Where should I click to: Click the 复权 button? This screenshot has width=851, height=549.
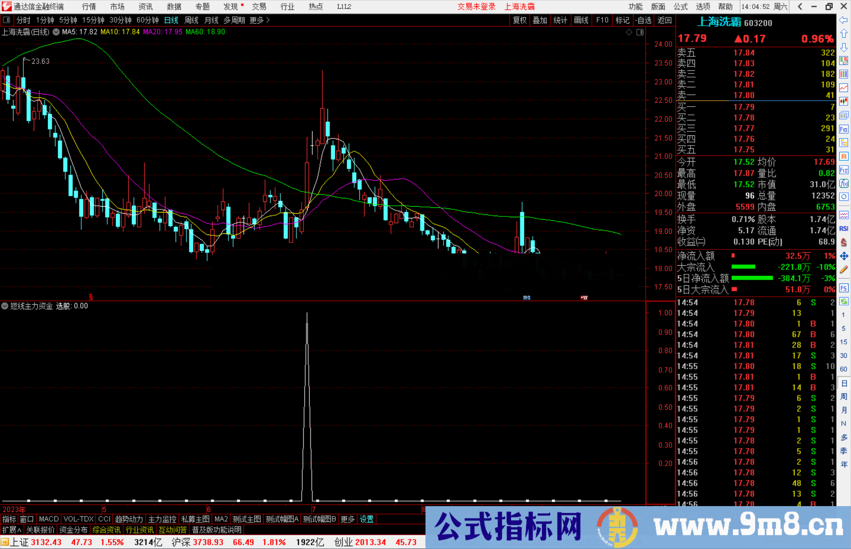520,20
